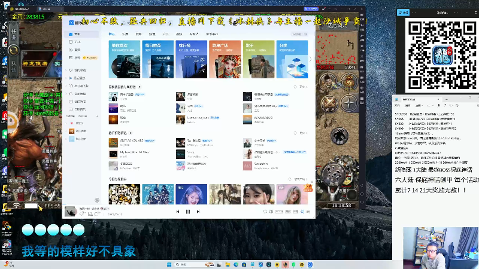Switch to the second top navigation tab
Image resolution: width=479 pixels, height=269 pixels.
pyautogui.click(x=125, y=34)
